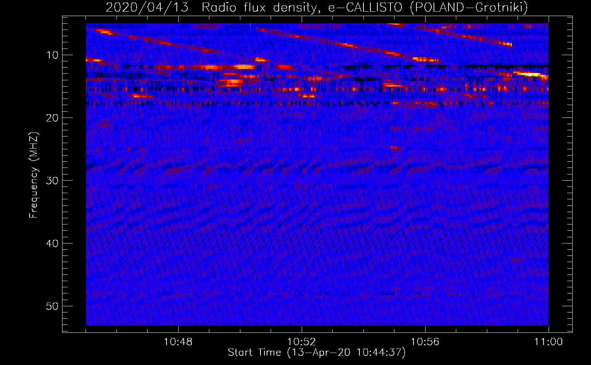Click the 'Frequency (MHZ)' y-axis label
This screenshot has height=365, width=591.
pos(34,175)
